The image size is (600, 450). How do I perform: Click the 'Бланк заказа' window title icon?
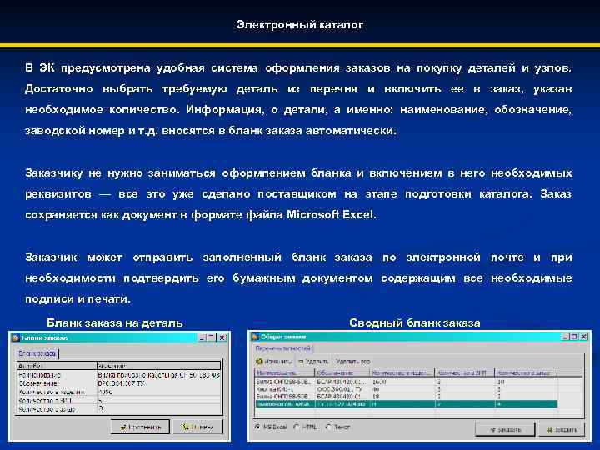(x=15, y=337)
